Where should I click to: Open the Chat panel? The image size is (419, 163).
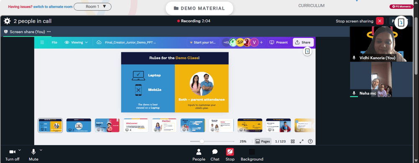[x=215, y=155]
